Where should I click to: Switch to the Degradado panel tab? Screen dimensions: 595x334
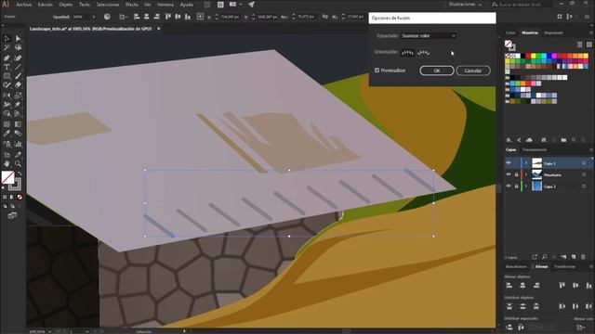tap(554, 33)
